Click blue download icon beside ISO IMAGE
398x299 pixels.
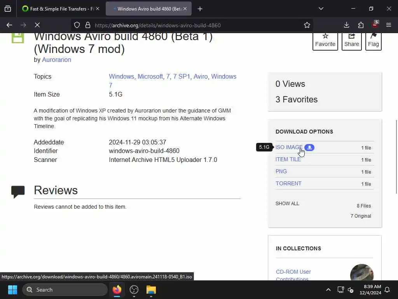[309, 148]
